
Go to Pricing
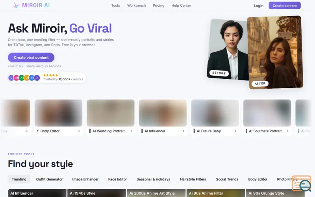(x=159, y=6)
